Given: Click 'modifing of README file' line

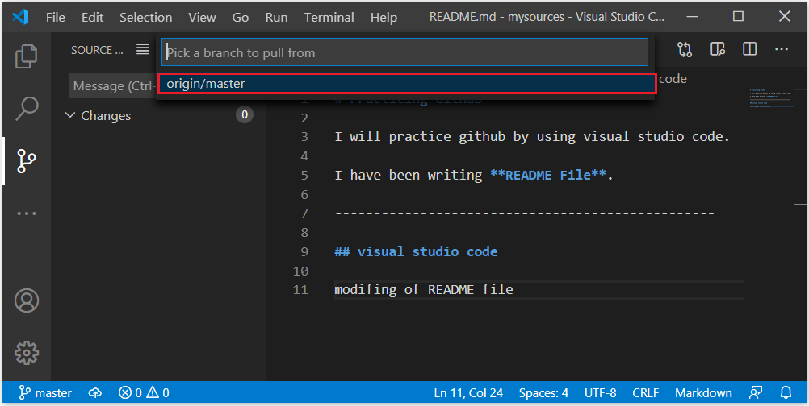Looking at the screenshot, I should coord(424,290).
